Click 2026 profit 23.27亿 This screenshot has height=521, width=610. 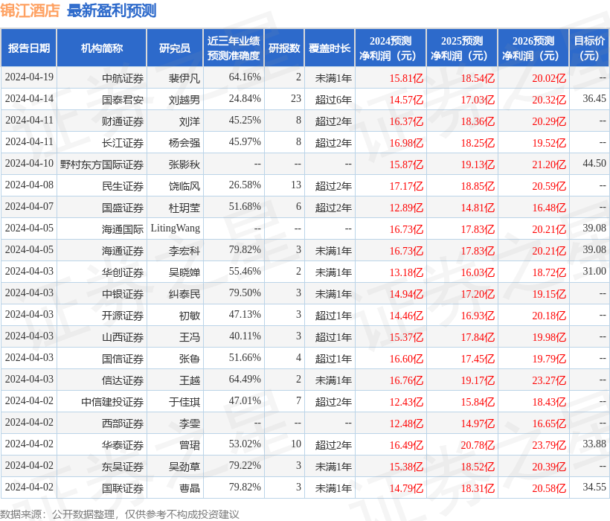click(549, 380)
